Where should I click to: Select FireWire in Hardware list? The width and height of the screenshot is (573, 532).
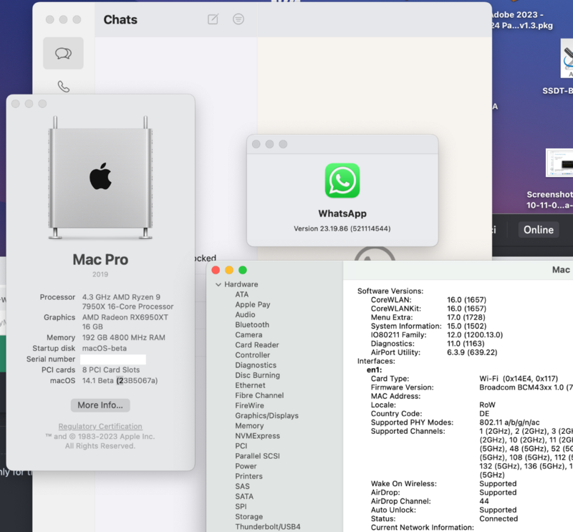(249, 405)
